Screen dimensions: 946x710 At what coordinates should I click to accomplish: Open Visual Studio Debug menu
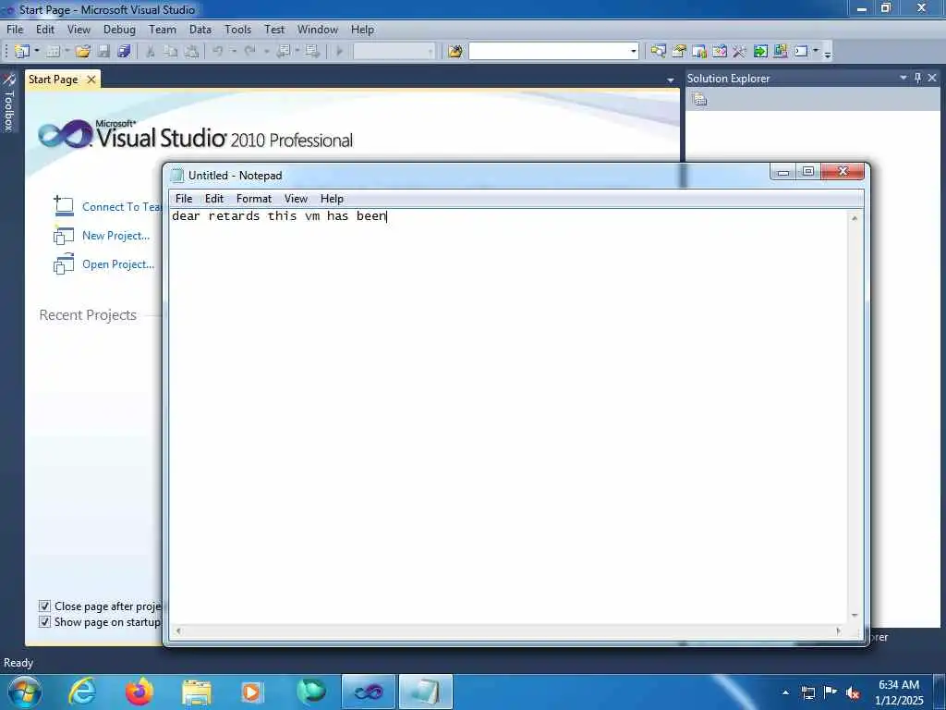119,29
